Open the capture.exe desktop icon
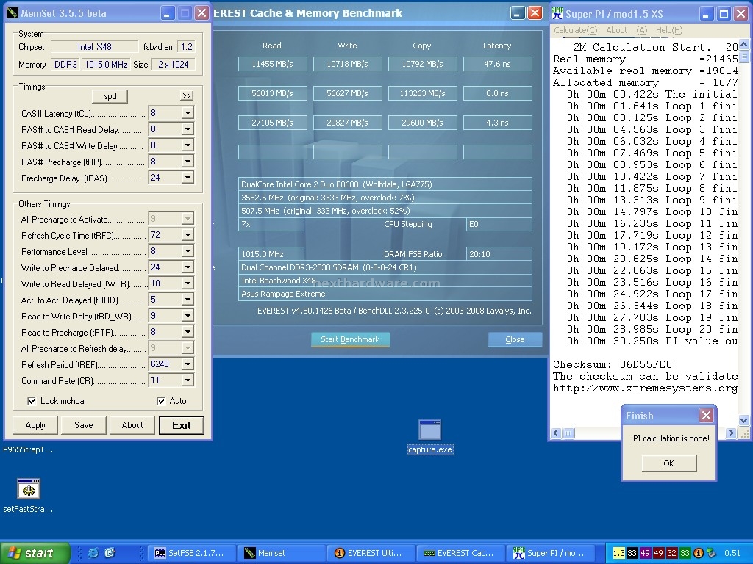 [429, 436]
